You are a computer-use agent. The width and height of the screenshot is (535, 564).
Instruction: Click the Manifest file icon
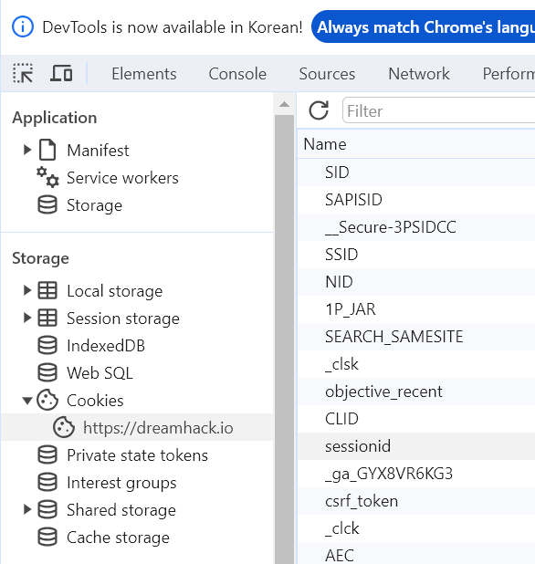tap(47, 150)
